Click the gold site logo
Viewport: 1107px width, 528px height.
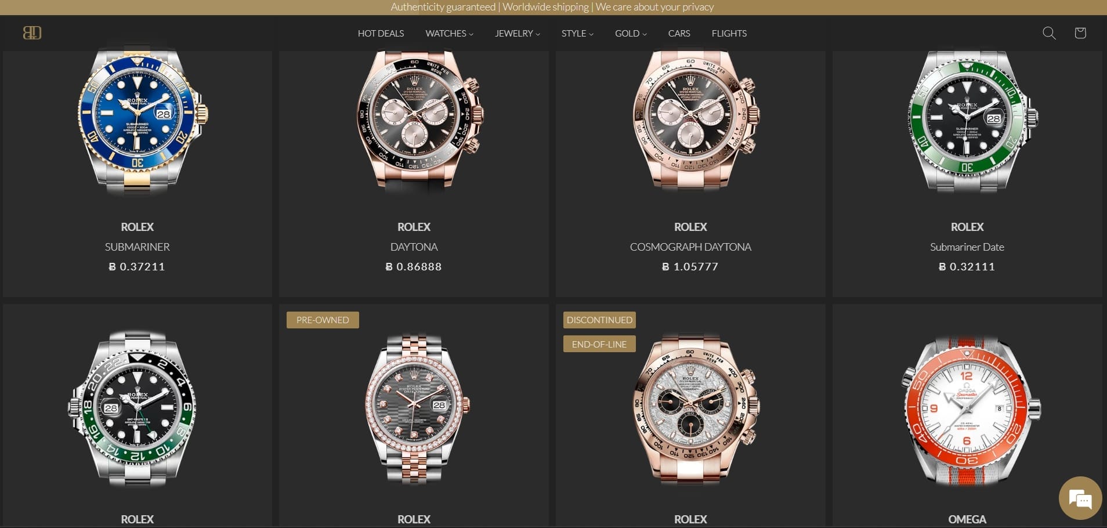point(32,33)
